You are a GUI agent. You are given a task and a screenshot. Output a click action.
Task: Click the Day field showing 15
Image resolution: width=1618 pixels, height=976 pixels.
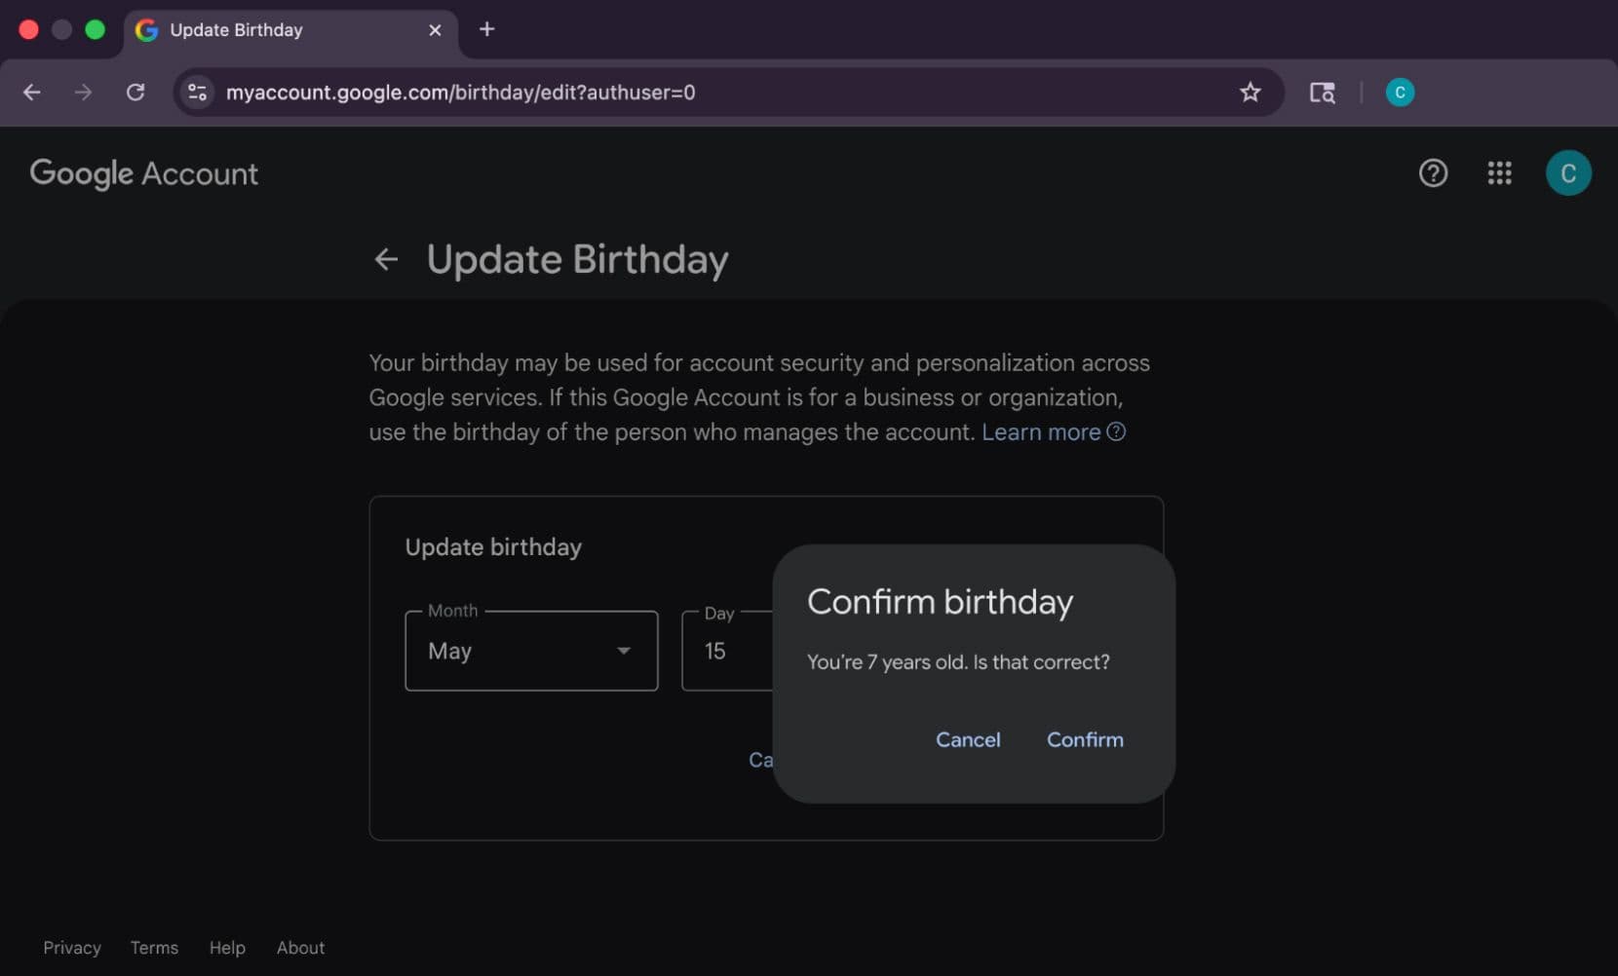727,651
